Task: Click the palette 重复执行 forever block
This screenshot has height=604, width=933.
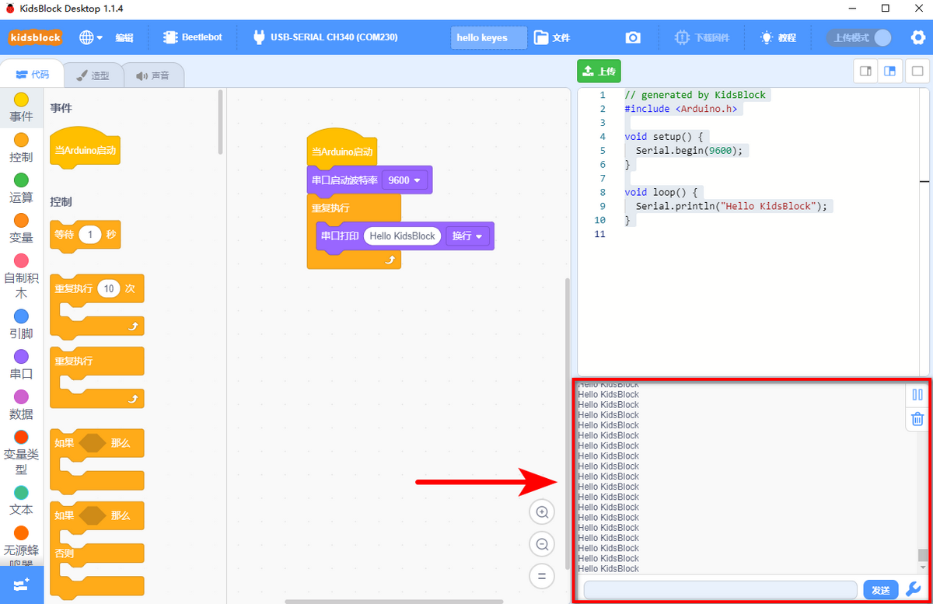Action: (96, 377)
